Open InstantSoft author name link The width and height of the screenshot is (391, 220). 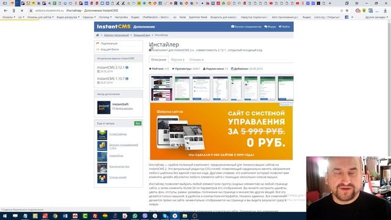pyautogui.click(x=120, y=105)
